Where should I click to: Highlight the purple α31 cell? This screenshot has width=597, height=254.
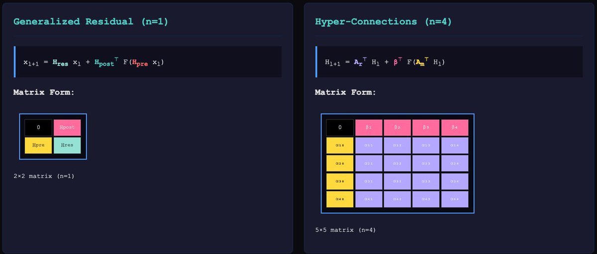point(369,181)
